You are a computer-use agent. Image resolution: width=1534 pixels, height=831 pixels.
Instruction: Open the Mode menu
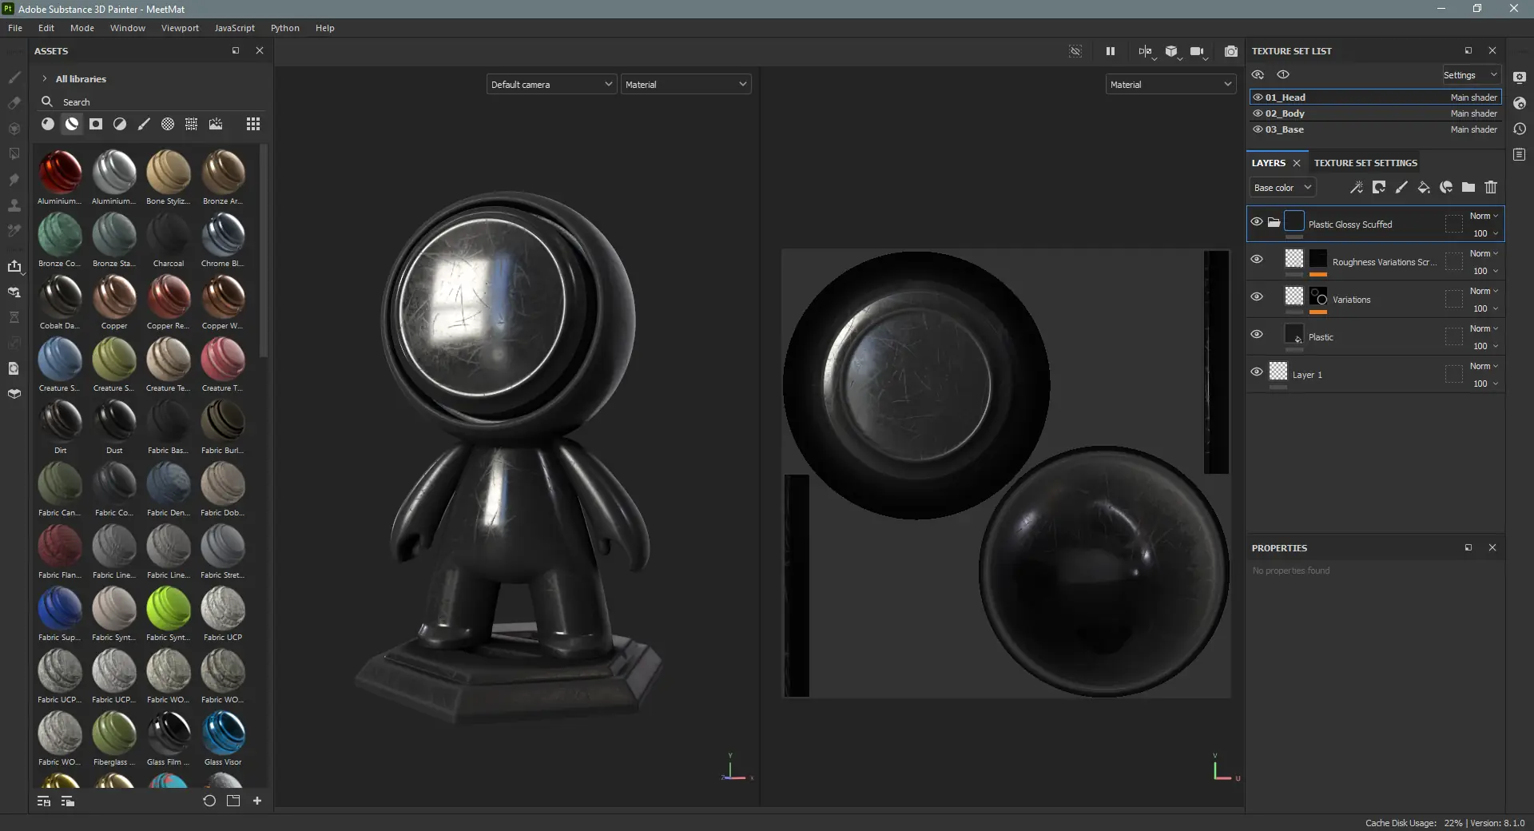pos(82,28)
